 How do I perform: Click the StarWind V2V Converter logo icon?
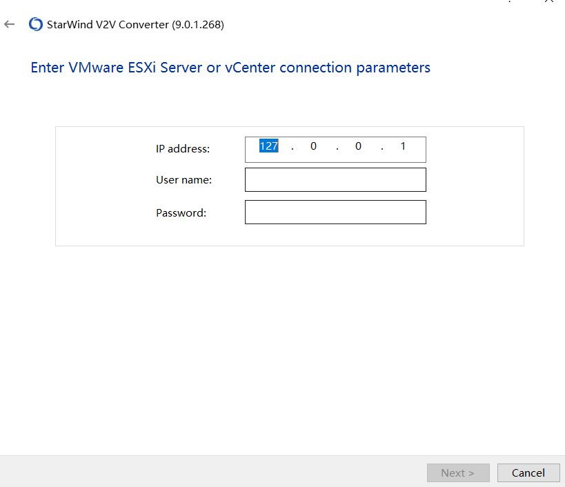click(x=36, y=24)
